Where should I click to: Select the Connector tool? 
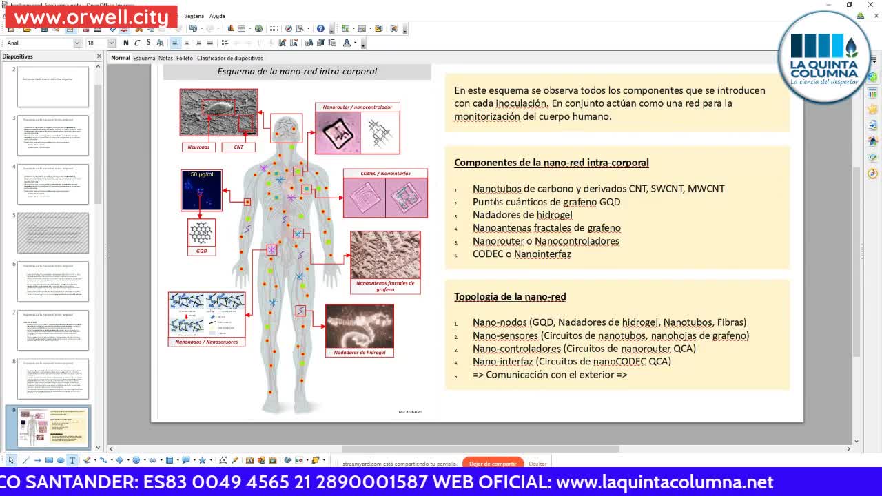103,460
